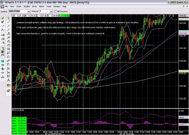Click the cyan 1242.680 price axis marker
The height and width of the screenshot is (135, 189).
click(x=183, y=32)
